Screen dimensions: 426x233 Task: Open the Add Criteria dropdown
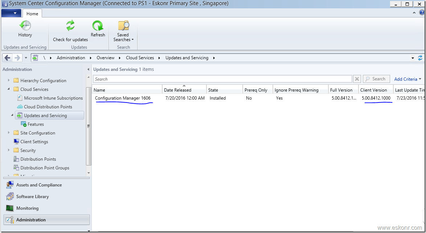pos(405,79)
